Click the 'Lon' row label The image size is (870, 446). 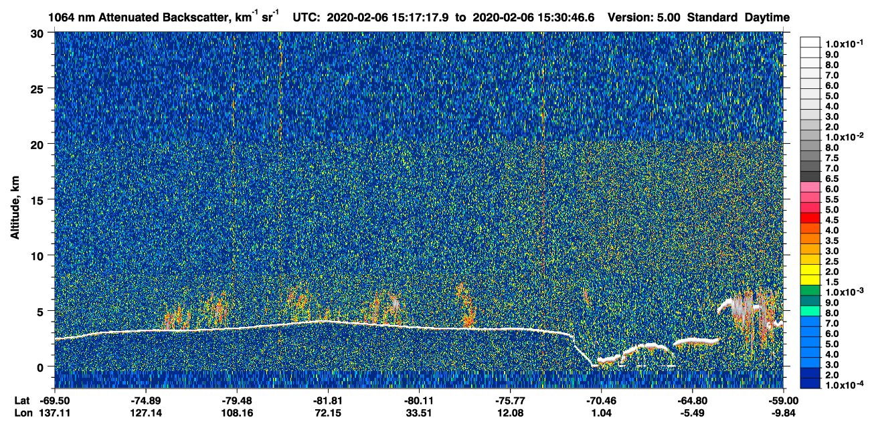[x=23, y=413]
